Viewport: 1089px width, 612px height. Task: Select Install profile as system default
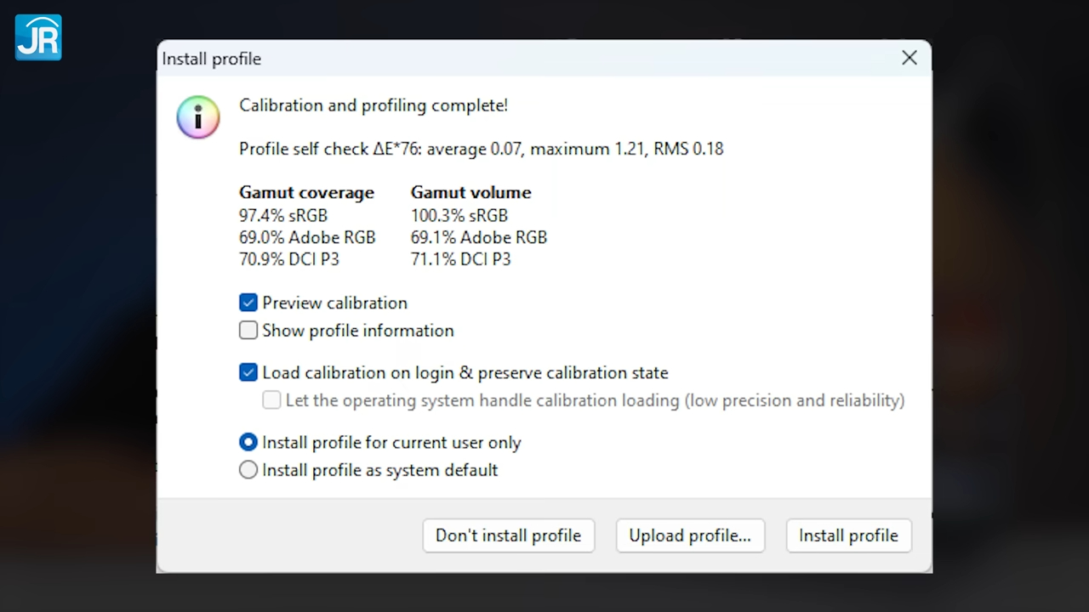pos(248,469)
